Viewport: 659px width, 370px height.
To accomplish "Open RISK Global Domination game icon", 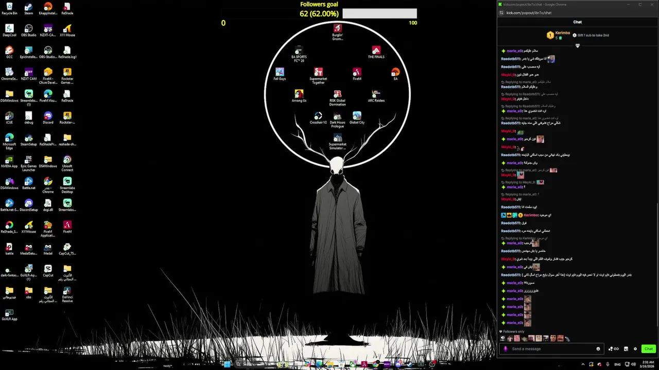I will tap(337, 98).
